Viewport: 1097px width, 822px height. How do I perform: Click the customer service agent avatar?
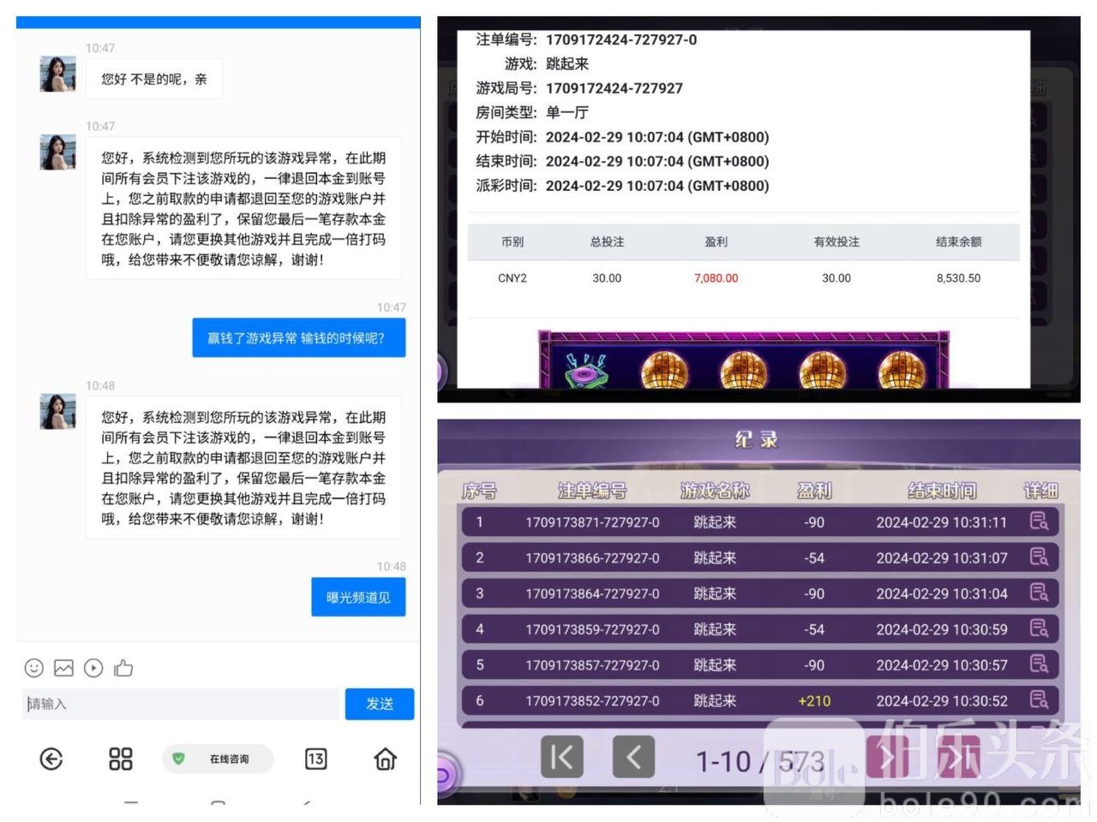(58, 74)
